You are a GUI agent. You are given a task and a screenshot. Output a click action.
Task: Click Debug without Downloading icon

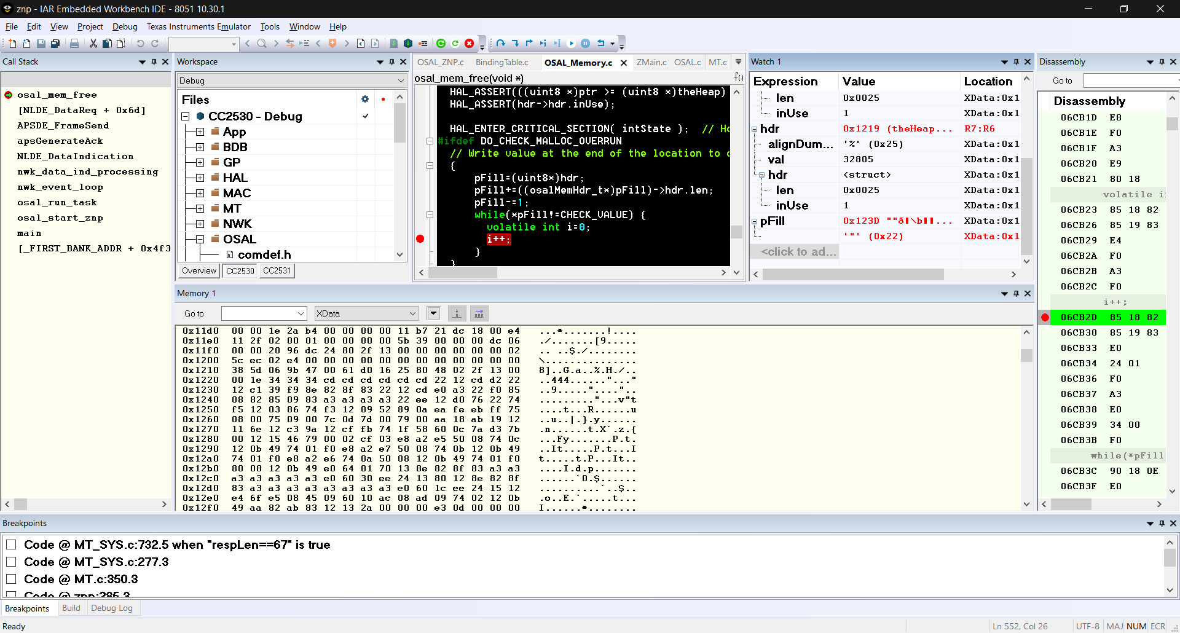(455, 44)
